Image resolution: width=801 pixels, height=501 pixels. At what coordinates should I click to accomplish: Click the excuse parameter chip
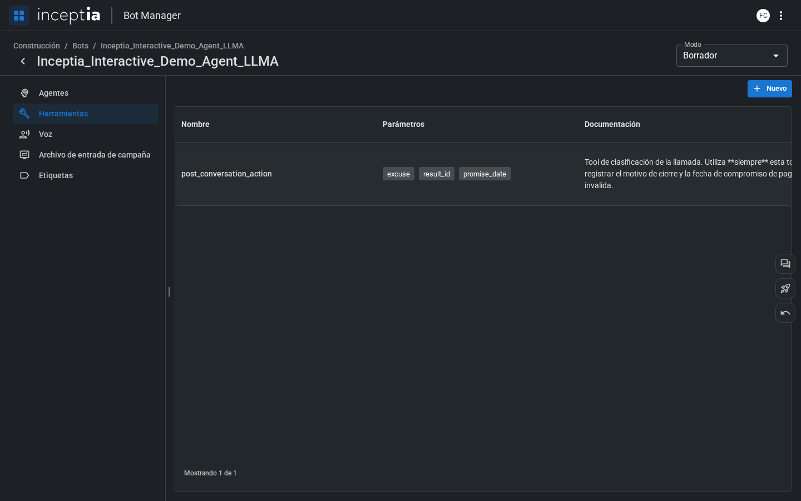398,174
